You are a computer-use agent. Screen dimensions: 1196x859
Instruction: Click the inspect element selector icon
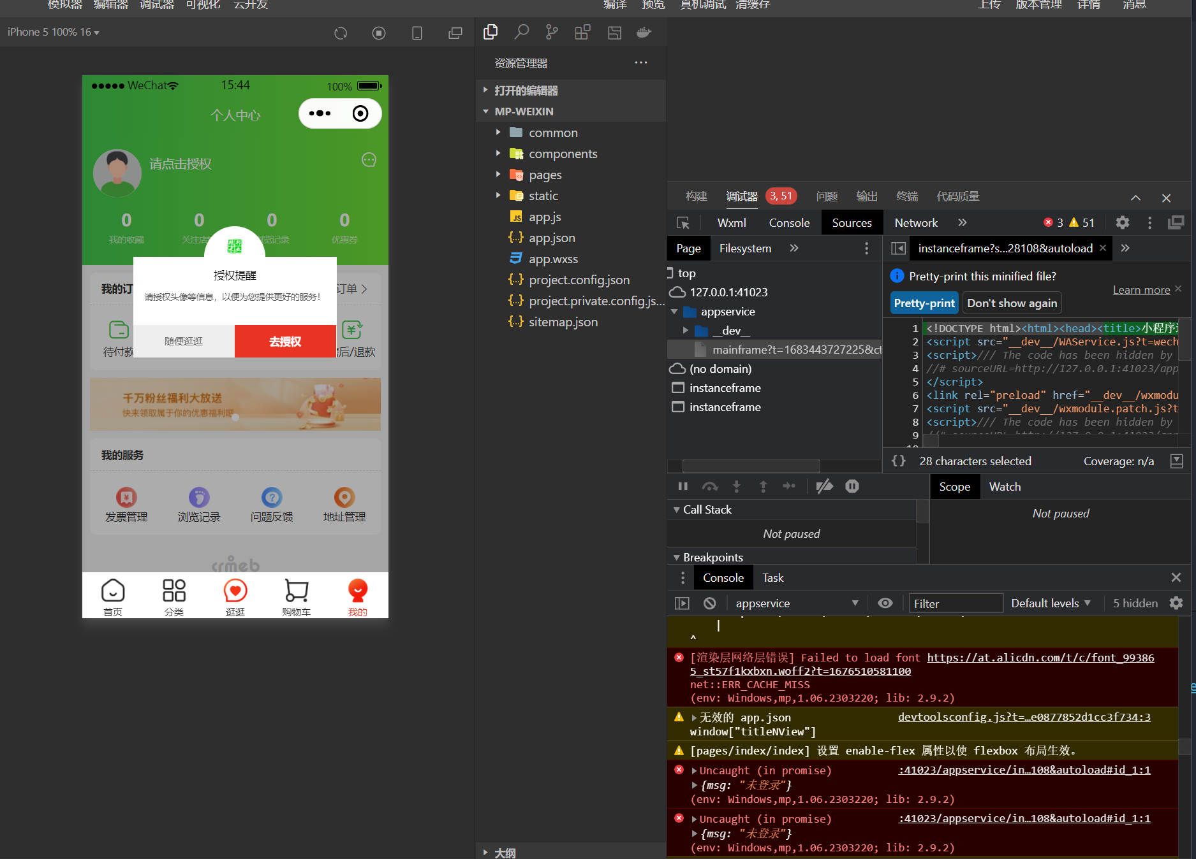point(683,222)
